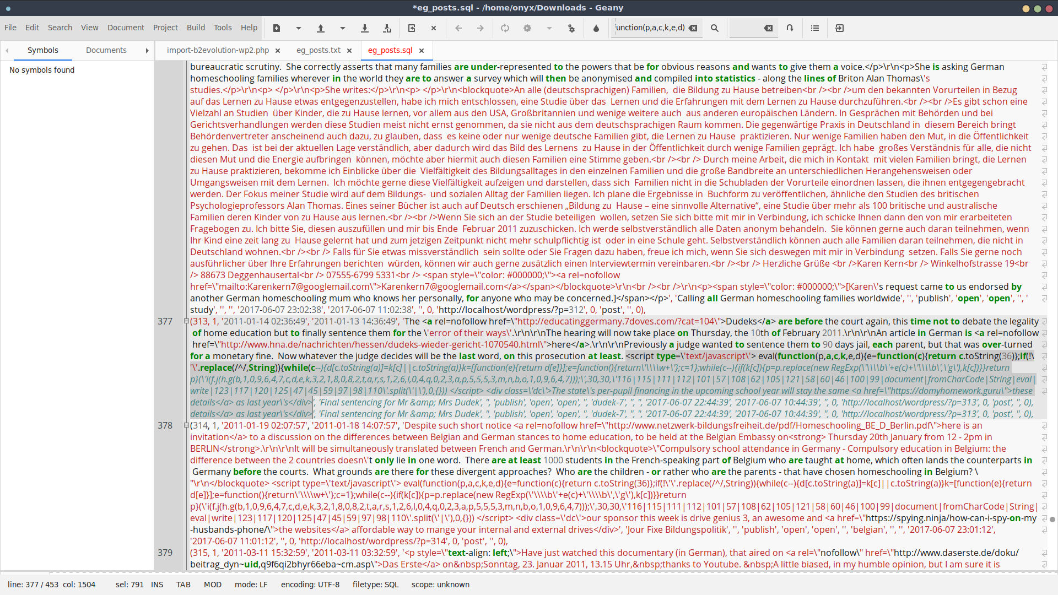This screenshot has width=1058, height=595.
Task: Compile the current file
Action: click(505, 28)
